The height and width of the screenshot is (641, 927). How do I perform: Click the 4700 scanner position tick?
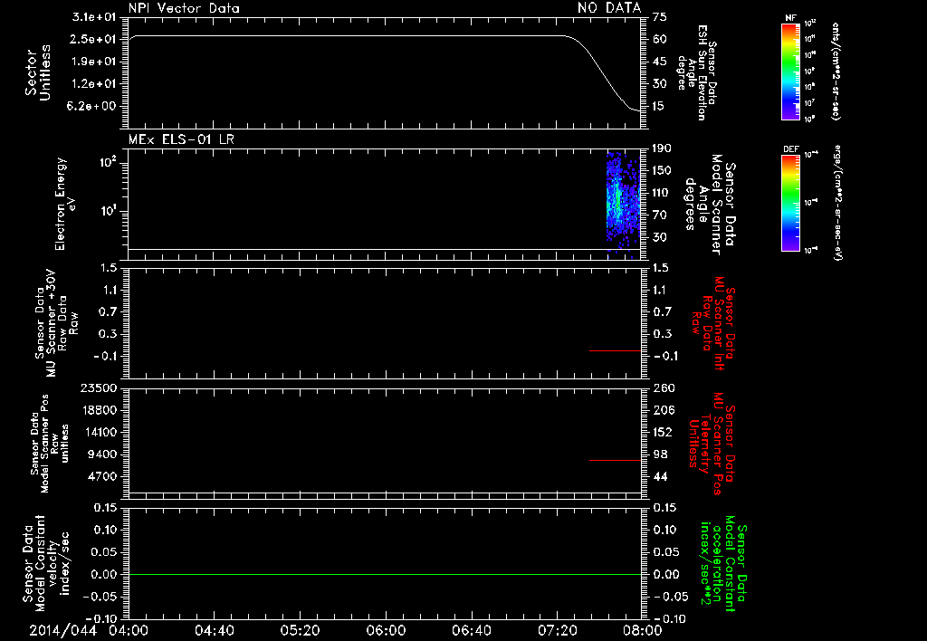101,476
